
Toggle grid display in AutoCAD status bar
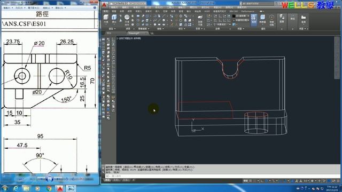(251, 181)
